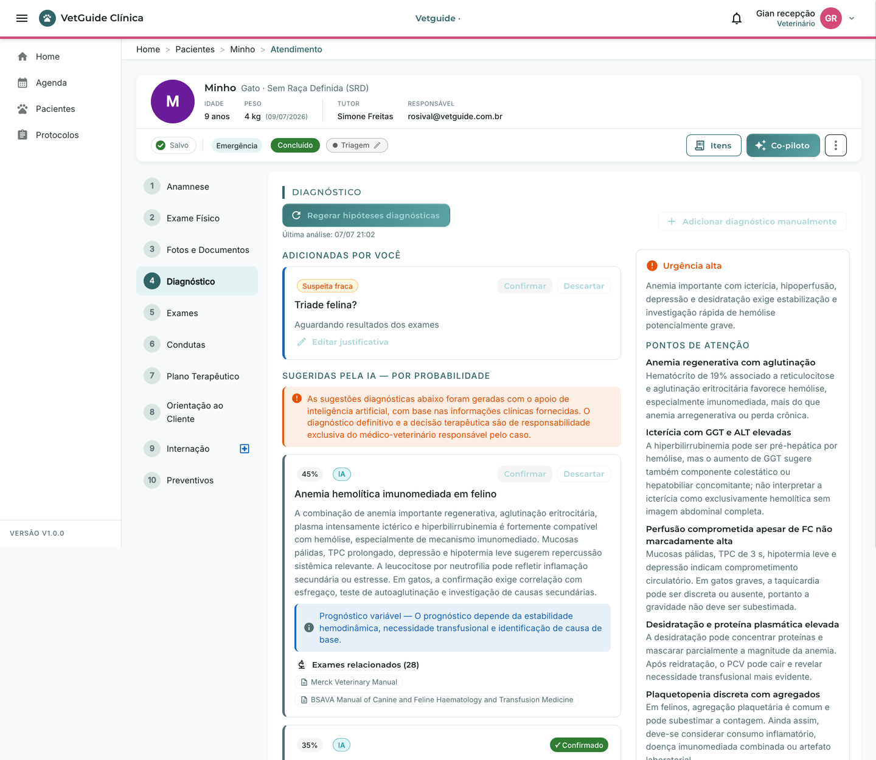Launch the Co-piloto assistant
The height and width of the screenshot is (760, 876).
click(x=783, y=145)
